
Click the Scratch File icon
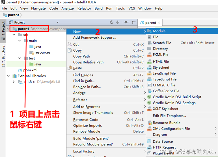coord(150,43)
